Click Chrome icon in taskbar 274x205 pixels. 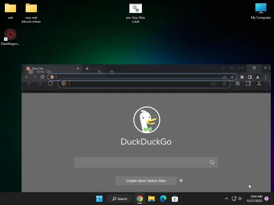pyautogui.click(x=140, y=199)
